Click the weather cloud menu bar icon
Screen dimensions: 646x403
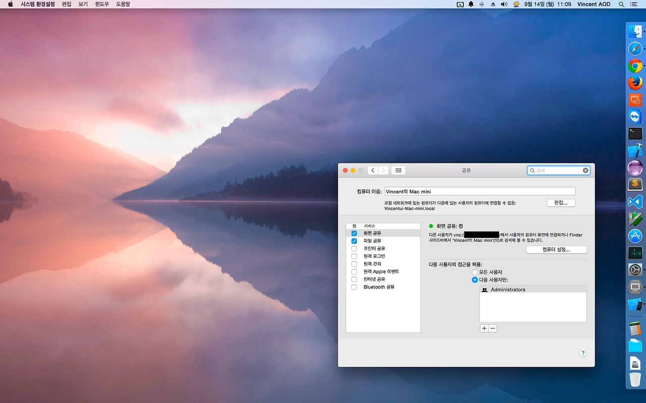516,4
